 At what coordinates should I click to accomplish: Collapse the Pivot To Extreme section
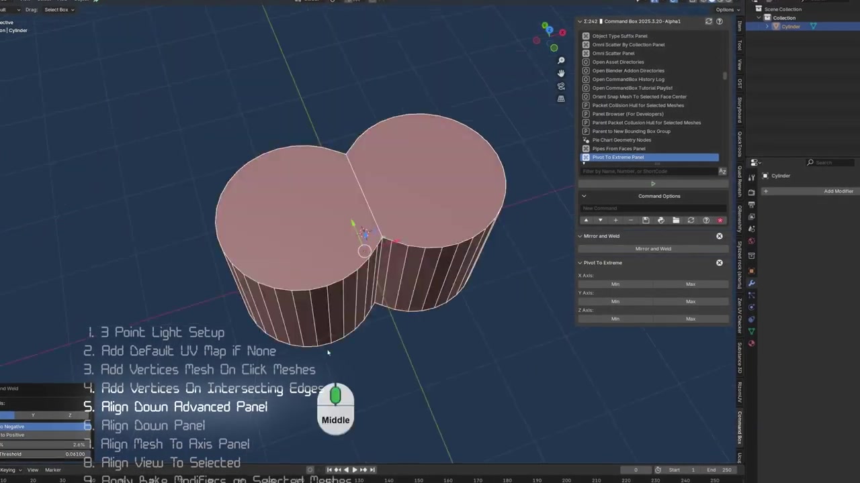coord(580,263)
